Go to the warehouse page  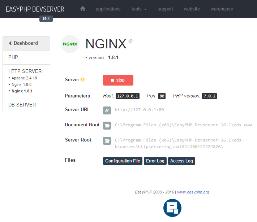coord(222,9)
